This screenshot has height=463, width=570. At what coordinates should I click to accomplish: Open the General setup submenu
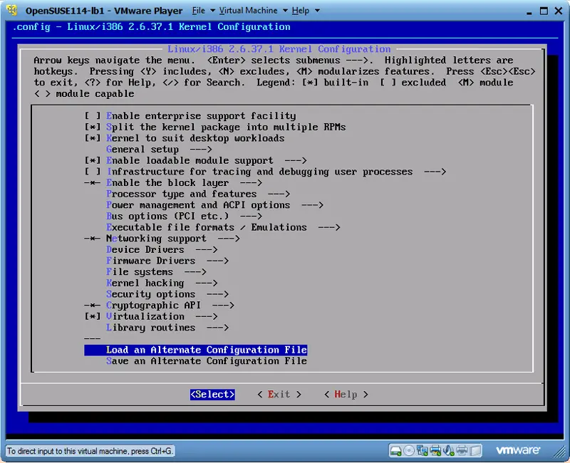159,150
